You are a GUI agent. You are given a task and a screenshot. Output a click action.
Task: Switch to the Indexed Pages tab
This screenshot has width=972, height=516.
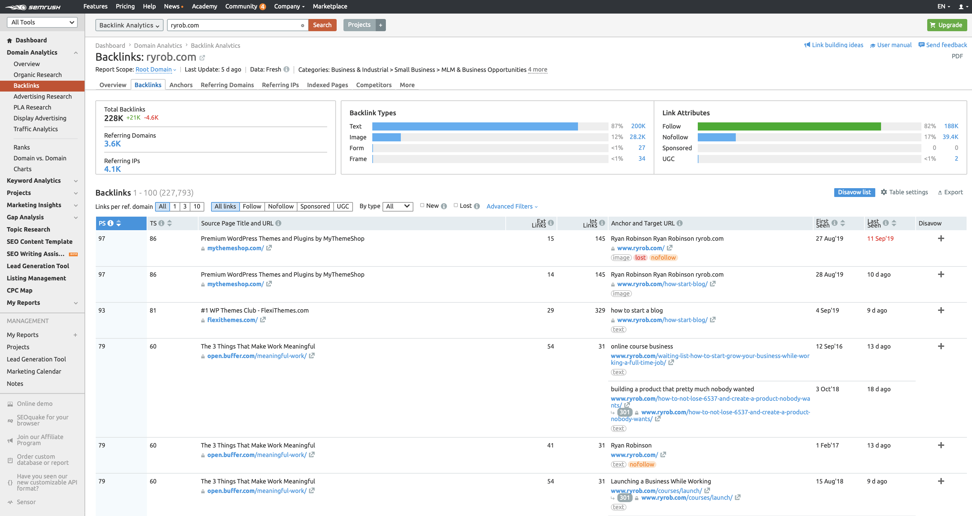328,85
